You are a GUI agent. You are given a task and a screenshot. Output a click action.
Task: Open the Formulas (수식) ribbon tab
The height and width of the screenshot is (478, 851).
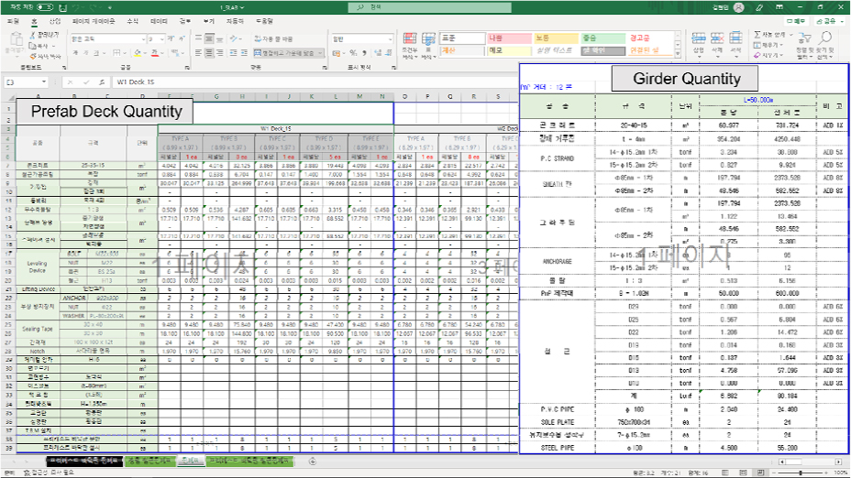coord(132,21)
